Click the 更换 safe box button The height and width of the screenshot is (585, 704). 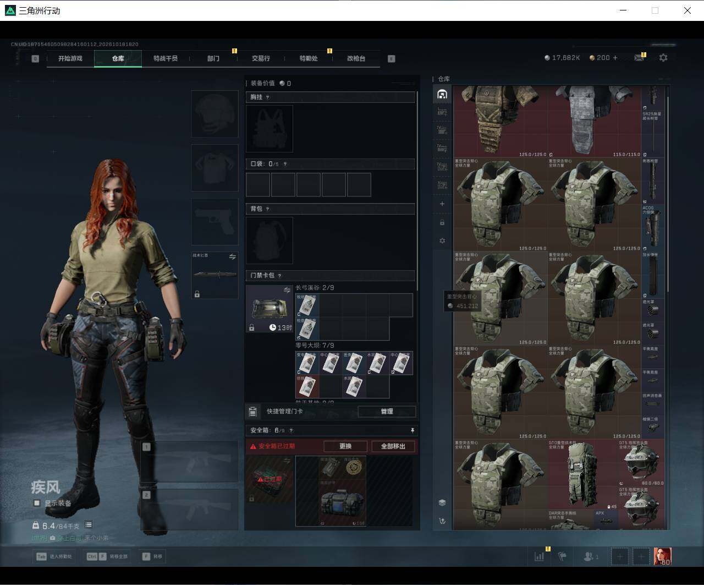(345, 446)
